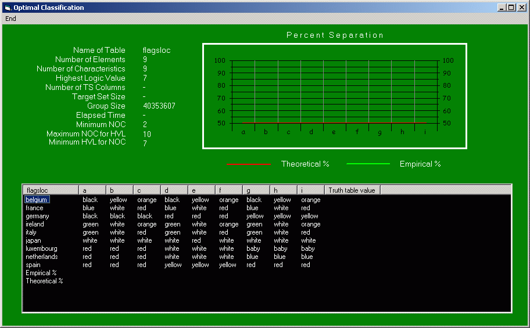530x328 pixels.
Task: Select the belgium row
Action: click(37, 200)
